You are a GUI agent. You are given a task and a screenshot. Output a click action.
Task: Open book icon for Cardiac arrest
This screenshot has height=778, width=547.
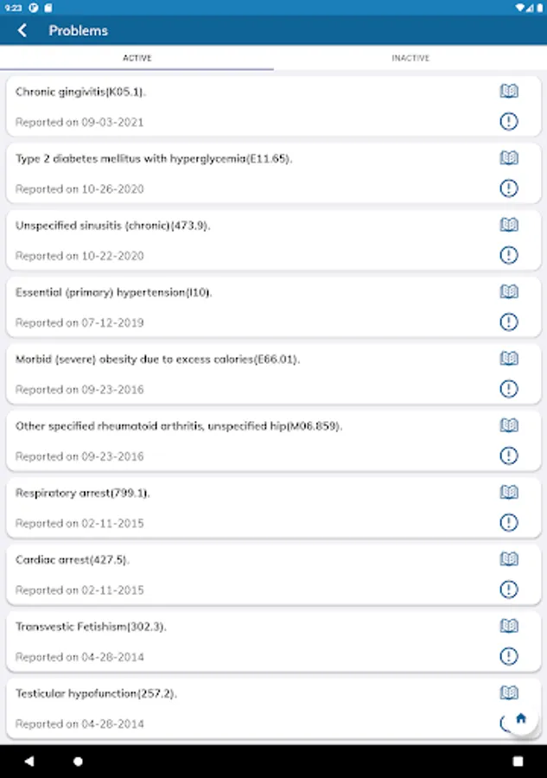pos(509,559)
